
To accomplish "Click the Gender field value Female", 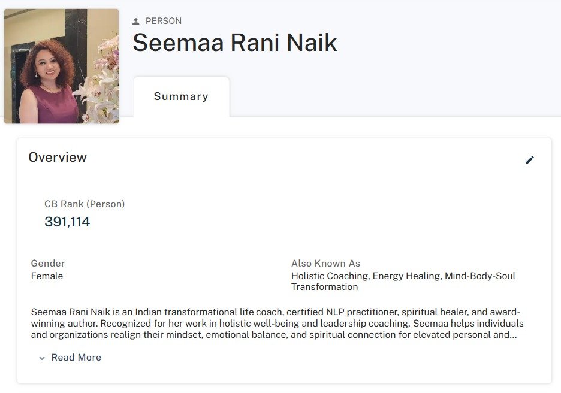I will point(47,276).
